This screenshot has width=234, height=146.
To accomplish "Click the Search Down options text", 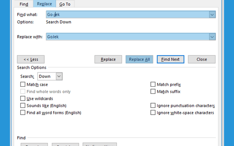I will point(58,22).
